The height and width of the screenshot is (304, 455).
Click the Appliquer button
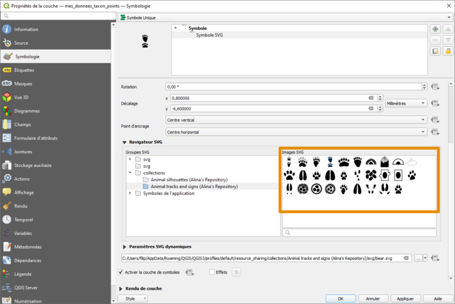[405, 298]
